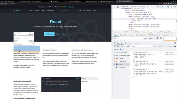Close the console drawer with the X

pos(175,43)
